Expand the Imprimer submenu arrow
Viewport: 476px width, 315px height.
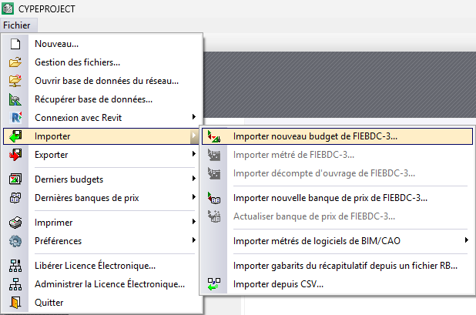(x=194, y=222)
